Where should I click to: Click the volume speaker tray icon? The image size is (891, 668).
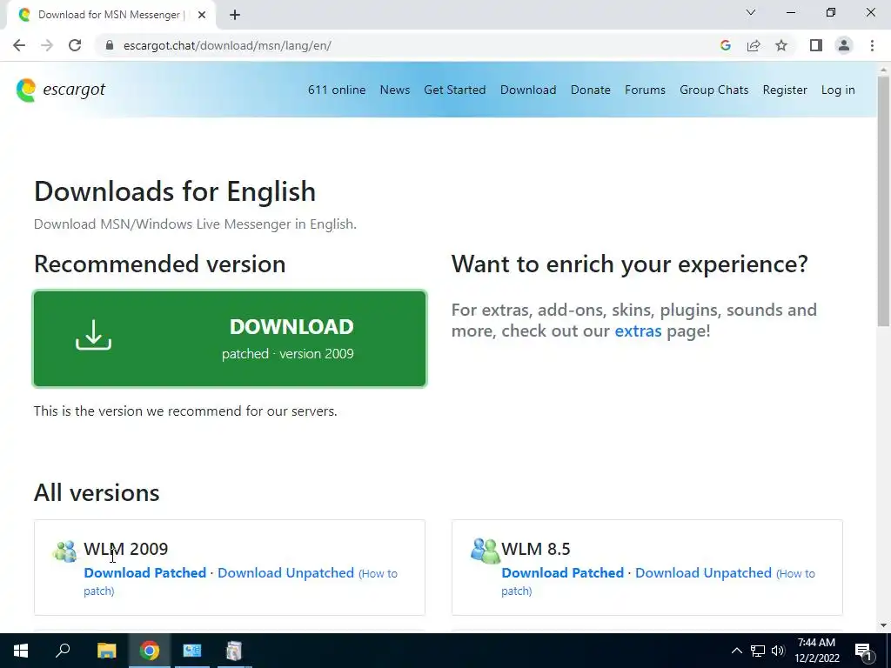click(x=778, y=651)
